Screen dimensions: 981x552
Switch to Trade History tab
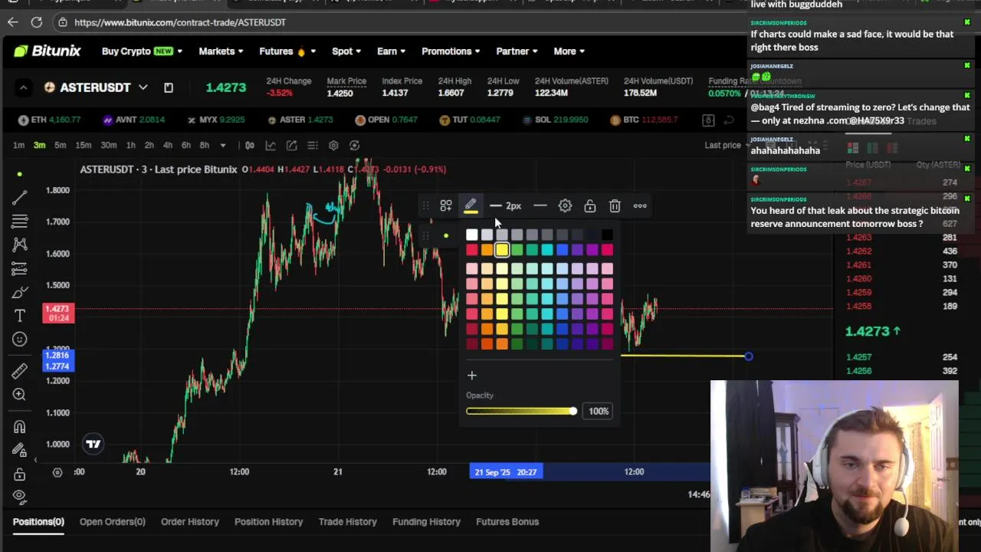pos(348,521)
